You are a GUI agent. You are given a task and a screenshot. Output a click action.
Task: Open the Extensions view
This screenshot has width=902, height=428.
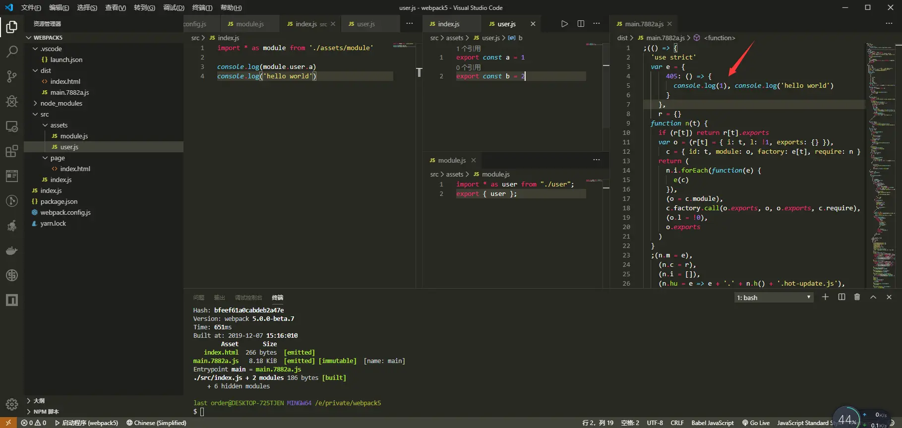coord(12,151)
